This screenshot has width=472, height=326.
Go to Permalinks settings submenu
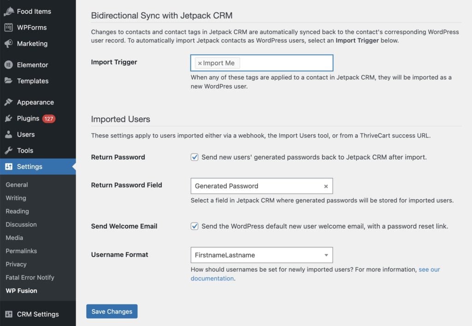[x=21, y=251]
